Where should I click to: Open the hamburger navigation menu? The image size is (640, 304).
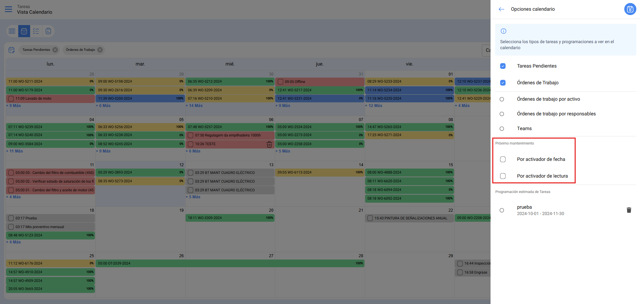(8, 9)
